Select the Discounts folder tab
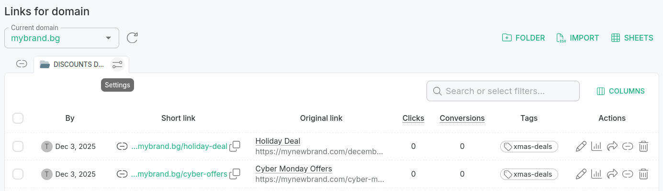The width and height of the screenshot is (663, 191). pos(72,64)
